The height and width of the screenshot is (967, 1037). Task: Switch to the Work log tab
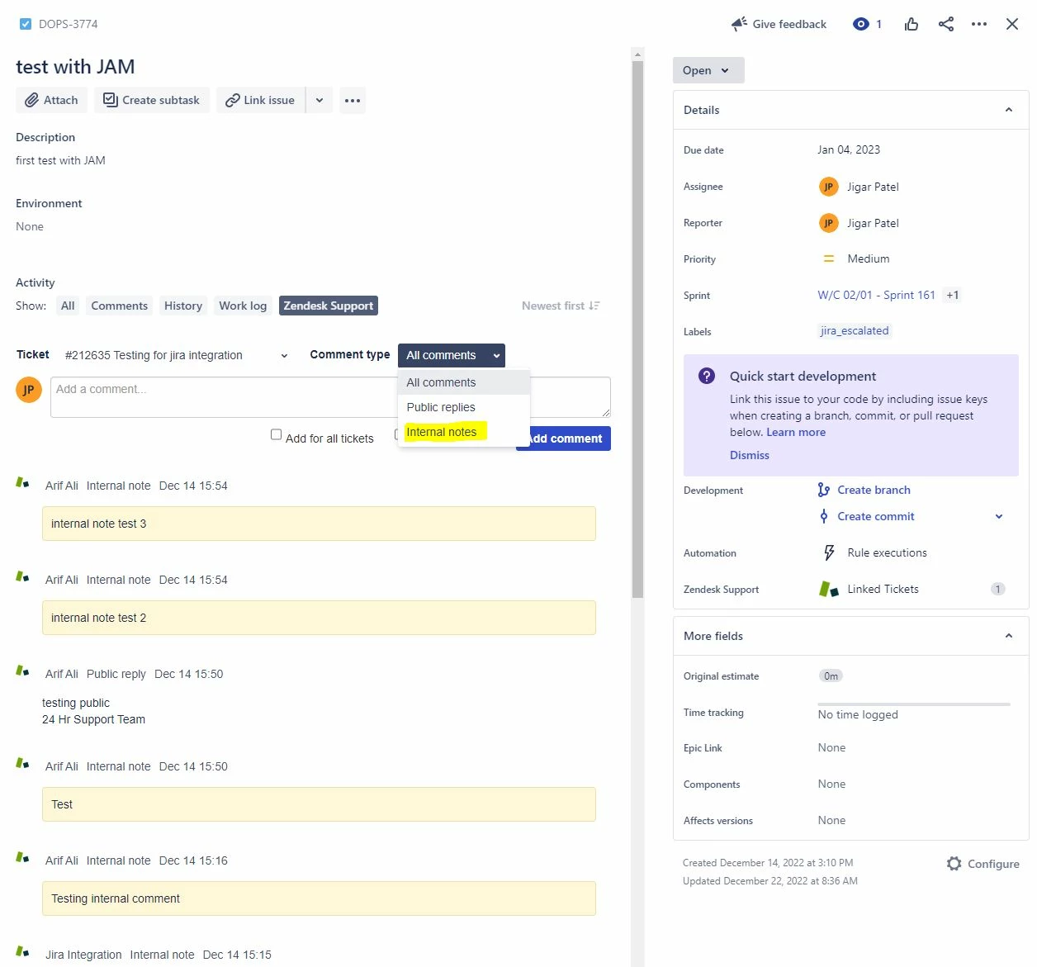coord(243,306)
